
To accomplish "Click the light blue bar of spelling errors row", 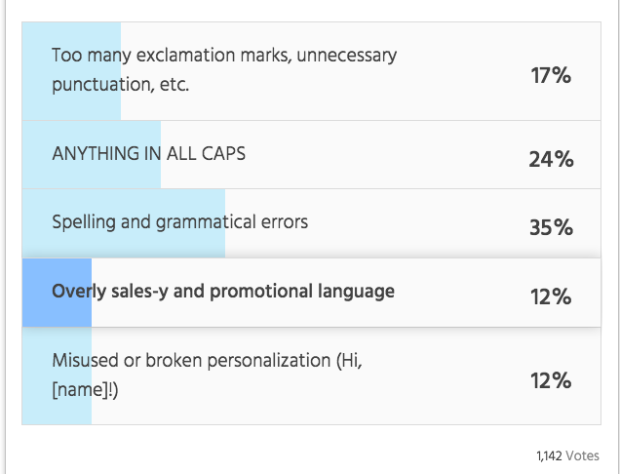I will 124,223.
